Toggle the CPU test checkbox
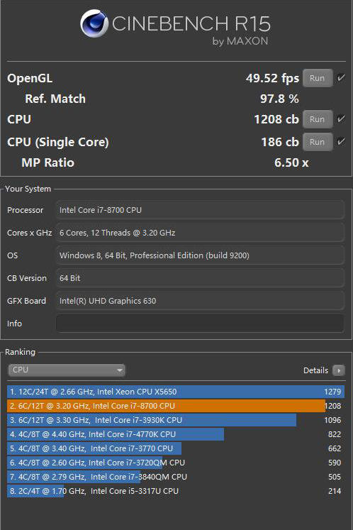 point(341,119)
